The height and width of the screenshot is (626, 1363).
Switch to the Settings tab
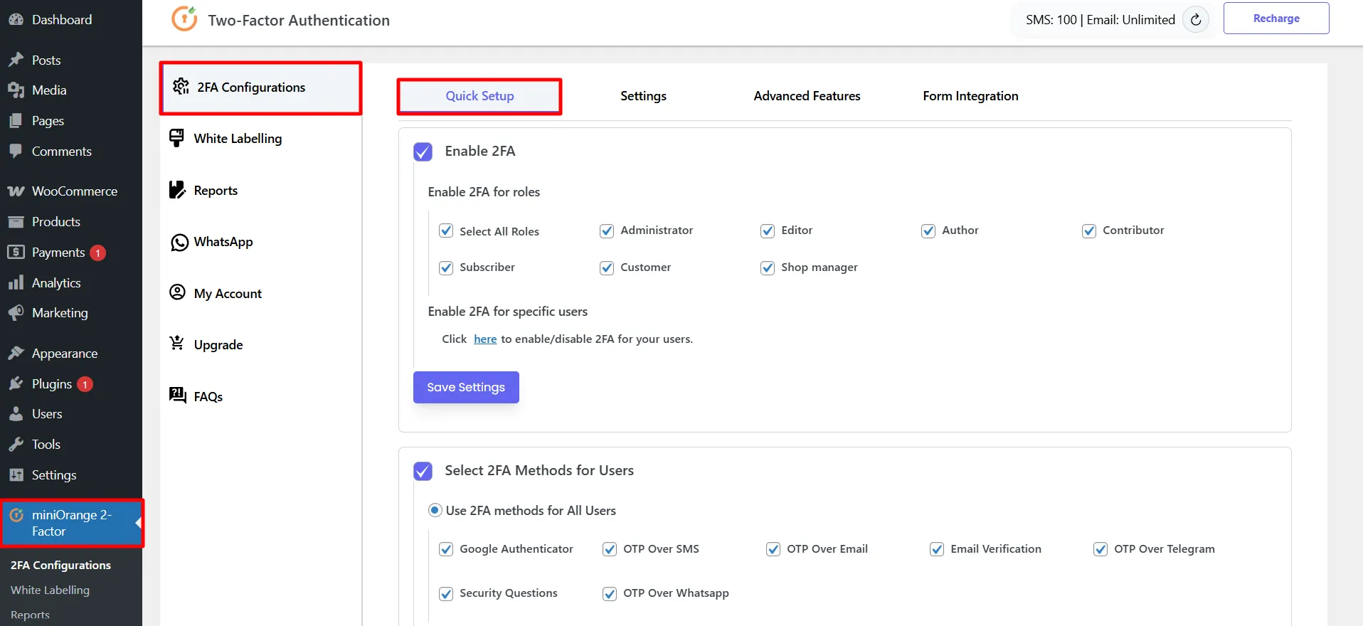click(x=643, y=96)
